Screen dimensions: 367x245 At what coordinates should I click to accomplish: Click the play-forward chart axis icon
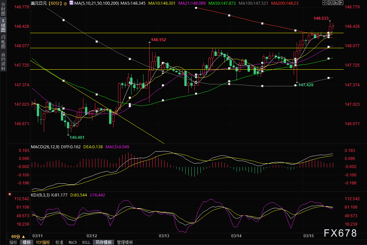point(336,3)
